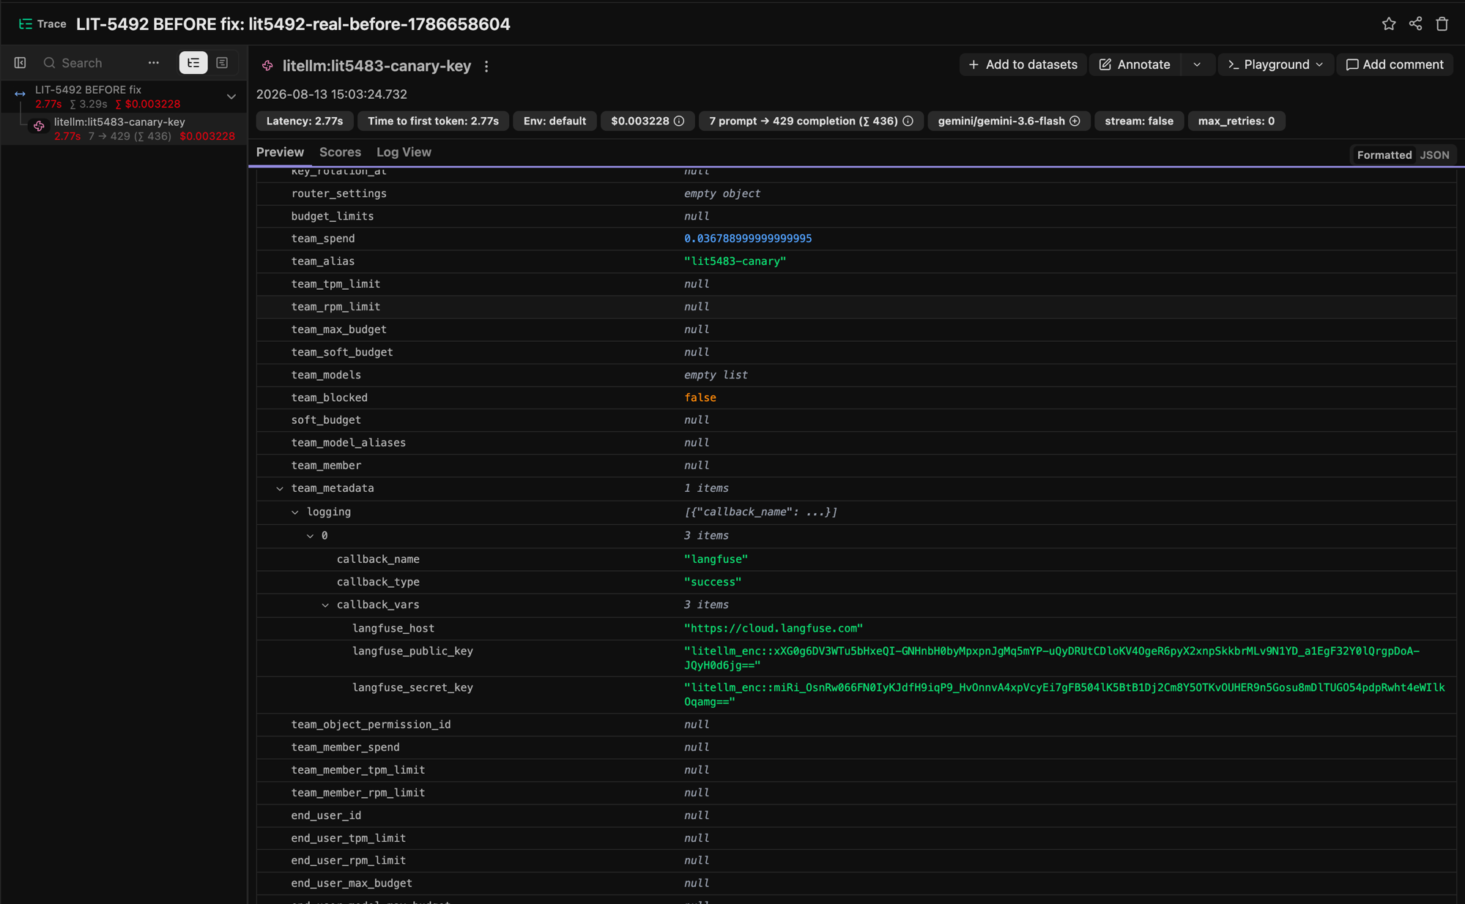
Task: Click the stream: false badge
Action: tap(1139, 121)
